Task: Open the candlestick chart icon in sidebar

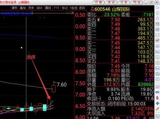Action: tap(157, 41)
